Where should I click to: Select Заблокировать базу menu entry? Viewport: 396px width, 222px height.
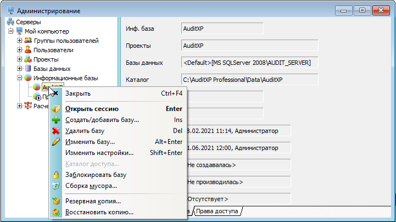[118, 175]
